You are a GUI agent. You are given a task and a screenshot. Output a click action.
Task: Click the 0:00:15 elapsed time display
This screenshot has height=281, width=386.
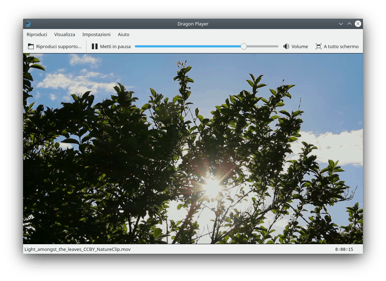344,249
